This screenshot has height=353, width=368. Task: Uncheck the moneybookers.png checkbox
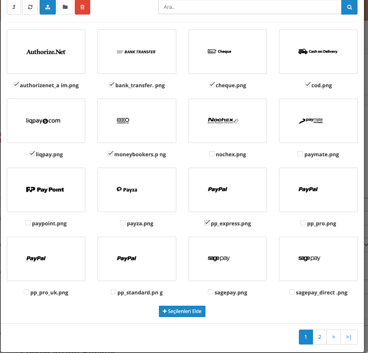click(110, 153)
